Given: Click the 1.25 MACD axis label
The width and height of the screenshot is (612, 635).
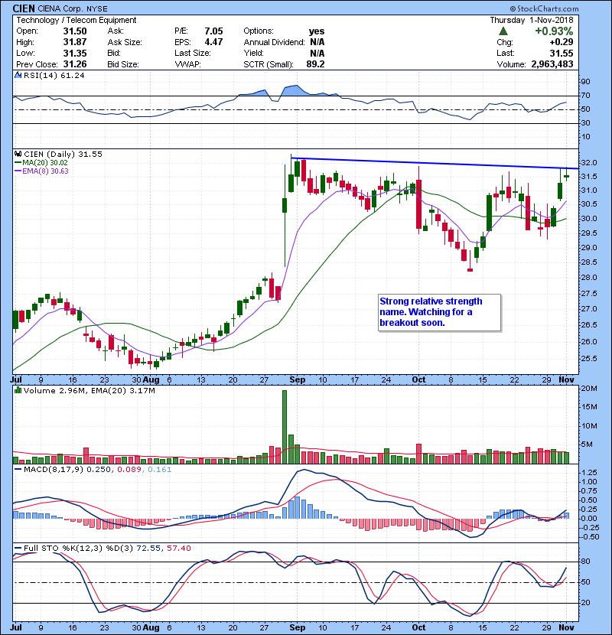Looking at the screenshot, I should pyautogui.click(x=589, y=473).
